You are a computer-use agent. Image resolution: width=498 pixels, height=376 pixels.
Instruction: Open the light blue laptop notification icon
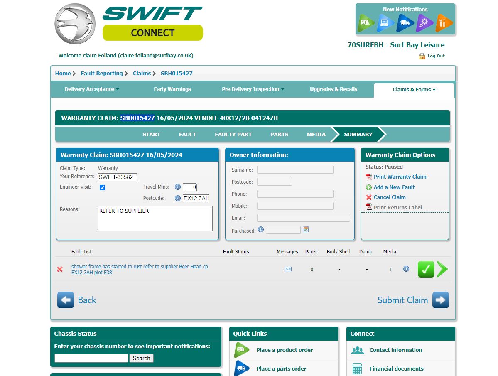click(385, 23)
